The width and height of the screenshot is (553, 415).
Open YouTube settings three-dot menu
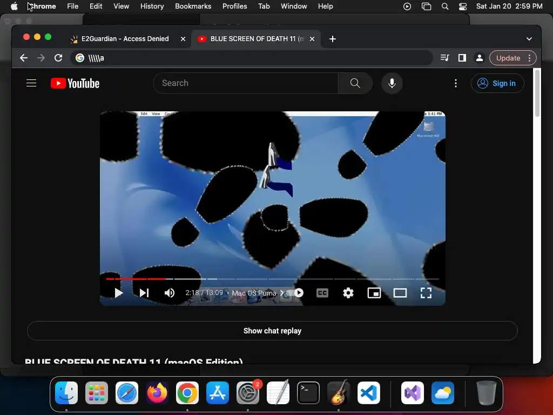point(456,83)
